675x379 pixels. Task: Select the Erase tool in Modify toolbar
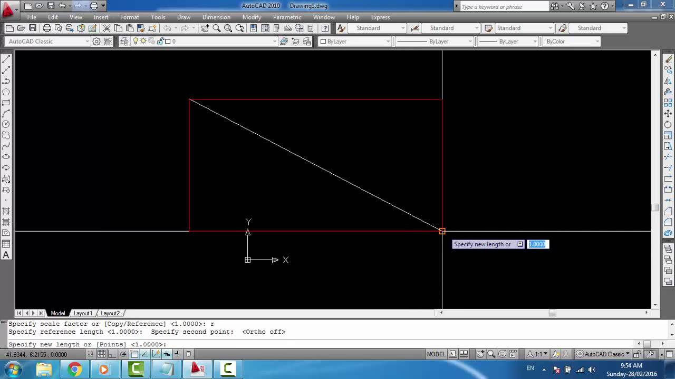pos(668,59)
